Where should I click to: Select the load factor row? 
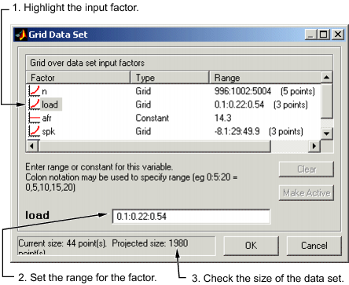[x=173, y=104]
